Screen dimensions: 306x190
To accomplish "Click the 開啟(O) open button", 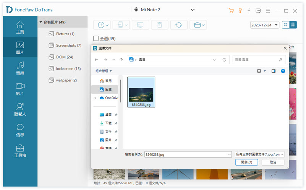I will coord(247,162).
